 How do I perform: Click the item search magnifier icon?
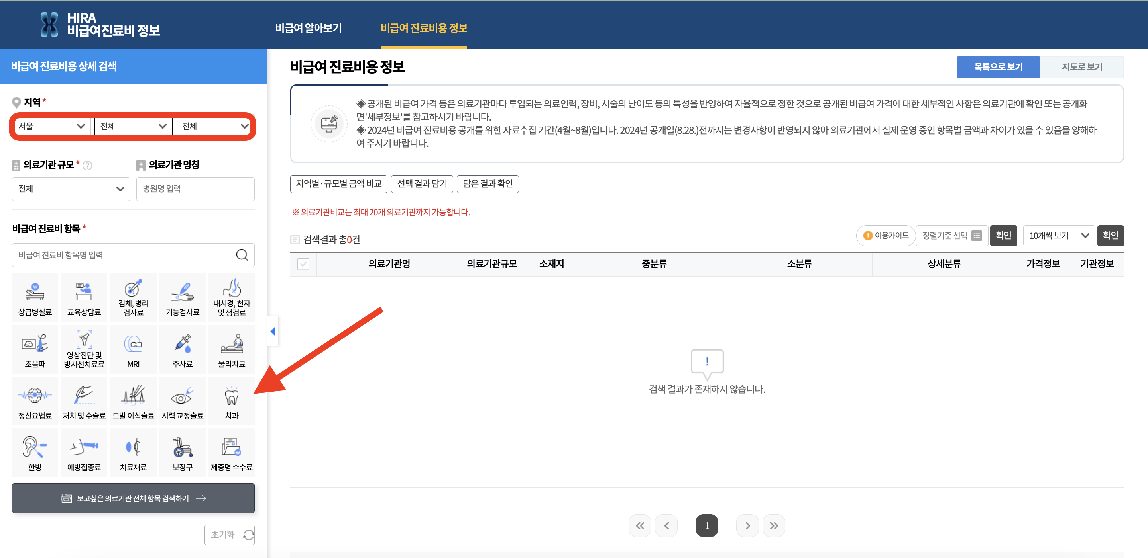pyautogui.click(x=242, y=255)
